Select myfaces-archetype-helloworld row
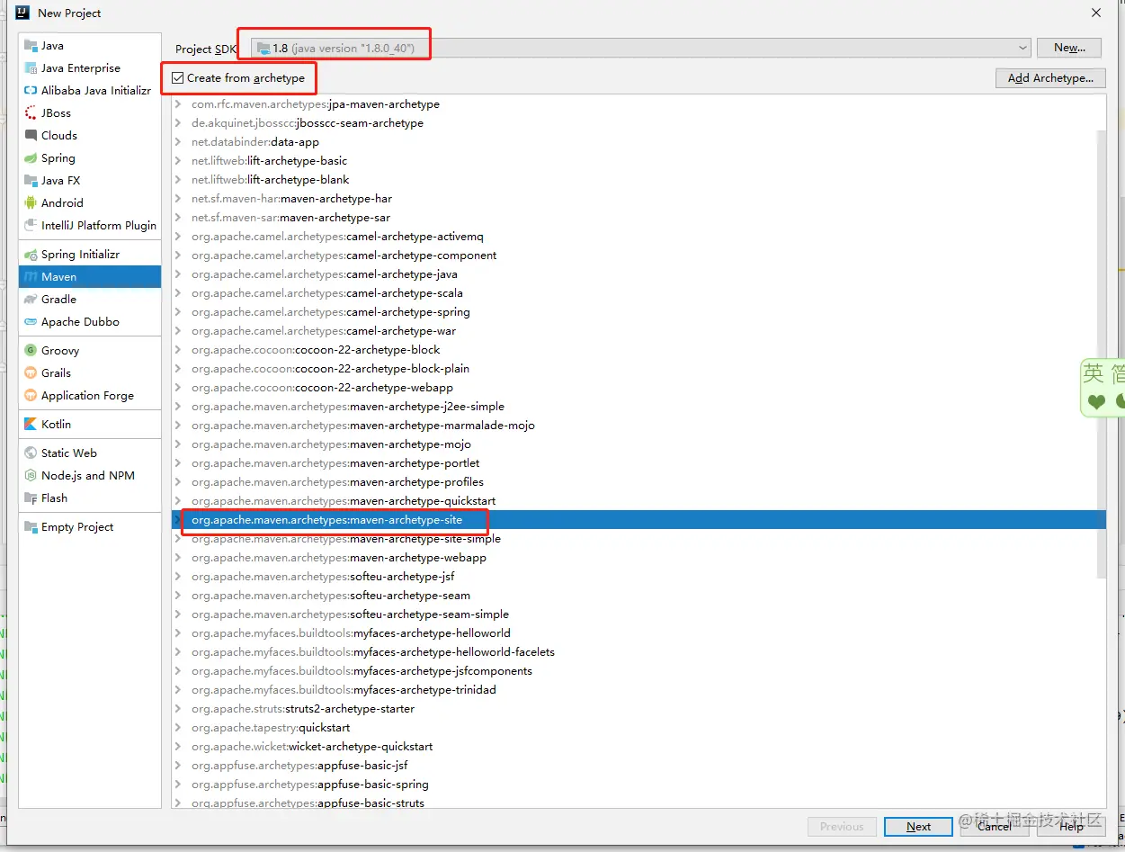Image resolution: width=1125 pixels, height=852 pixels. point(638,633)
